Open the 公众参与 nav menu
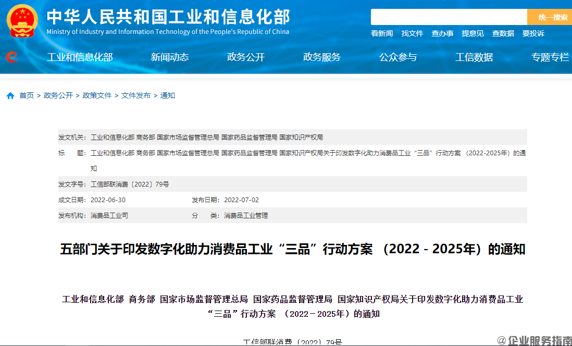 pyautogui.click(x=398, y=57)
